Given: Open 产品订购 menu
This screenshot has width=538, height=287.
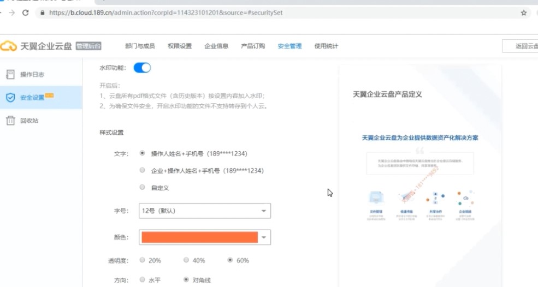Looking at the screenshot, I should click(253, 46).
